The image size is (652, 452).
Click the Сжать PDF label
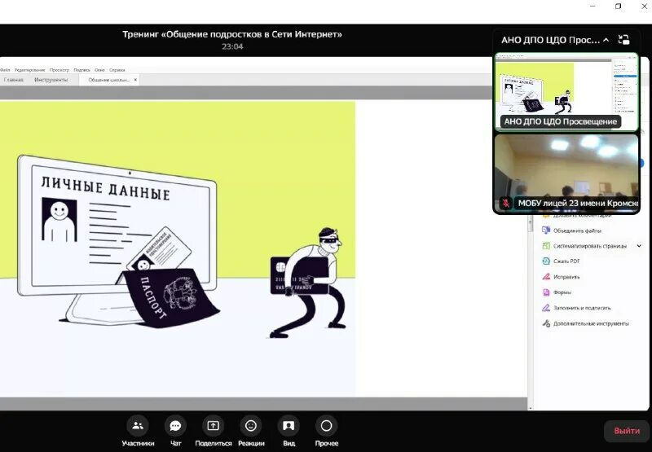coord(566,261)
